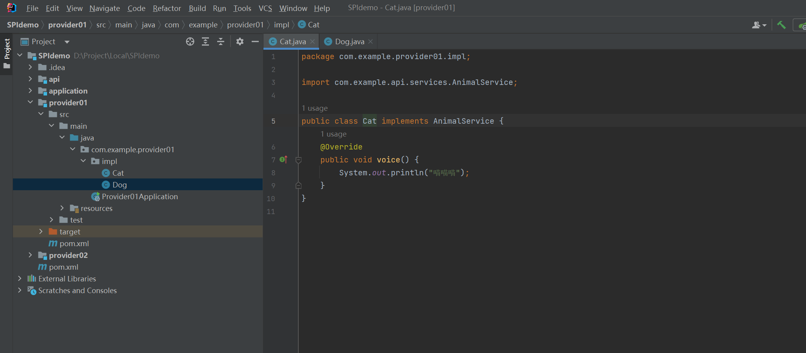The height and width of the screenshot is (353, 806).
Task: Click the voice method name
Action: [x=388, y=160]
